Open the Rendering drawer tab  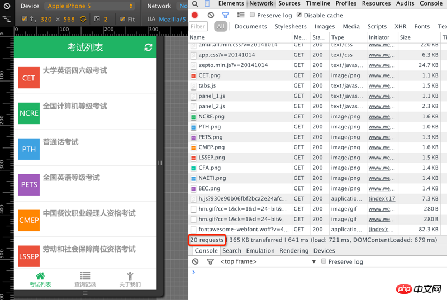point(294,251)
